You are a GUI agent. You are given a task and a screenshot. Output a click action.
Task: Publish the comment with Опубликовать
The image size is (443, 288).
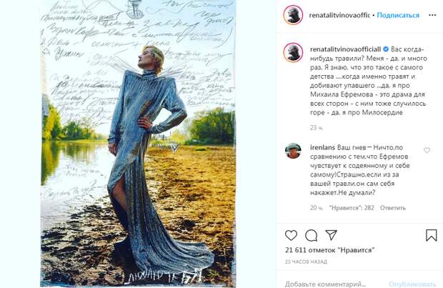tap(412, 284)
